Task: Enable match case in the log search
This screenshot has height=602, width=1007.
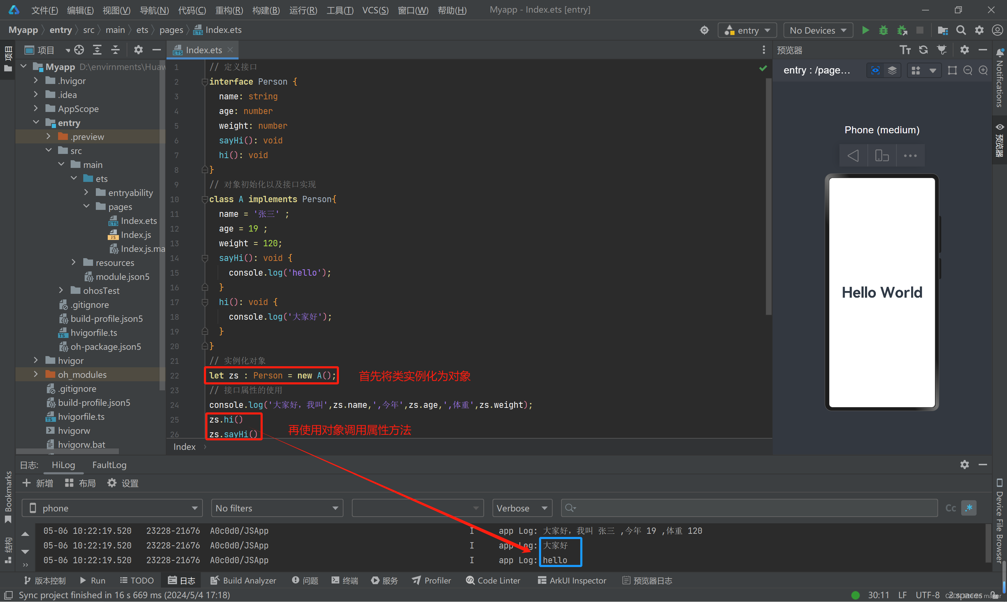Action: point(951,508)
